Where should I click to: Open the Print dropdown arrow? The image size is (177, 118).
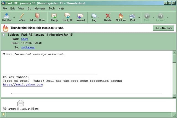pyautogui.click(x=139, y=17)
